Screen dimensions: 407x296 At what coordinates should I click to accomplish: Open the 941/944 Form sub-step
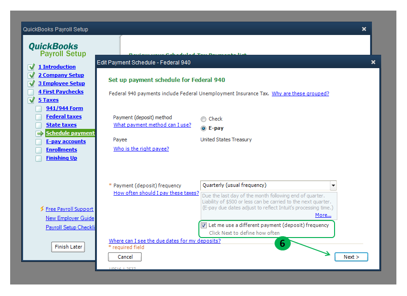point(65,108)
